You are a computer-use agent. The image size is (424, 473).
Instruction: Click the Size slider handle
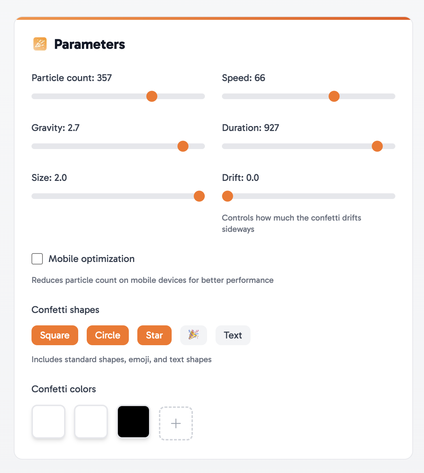[x=199, y=196]
